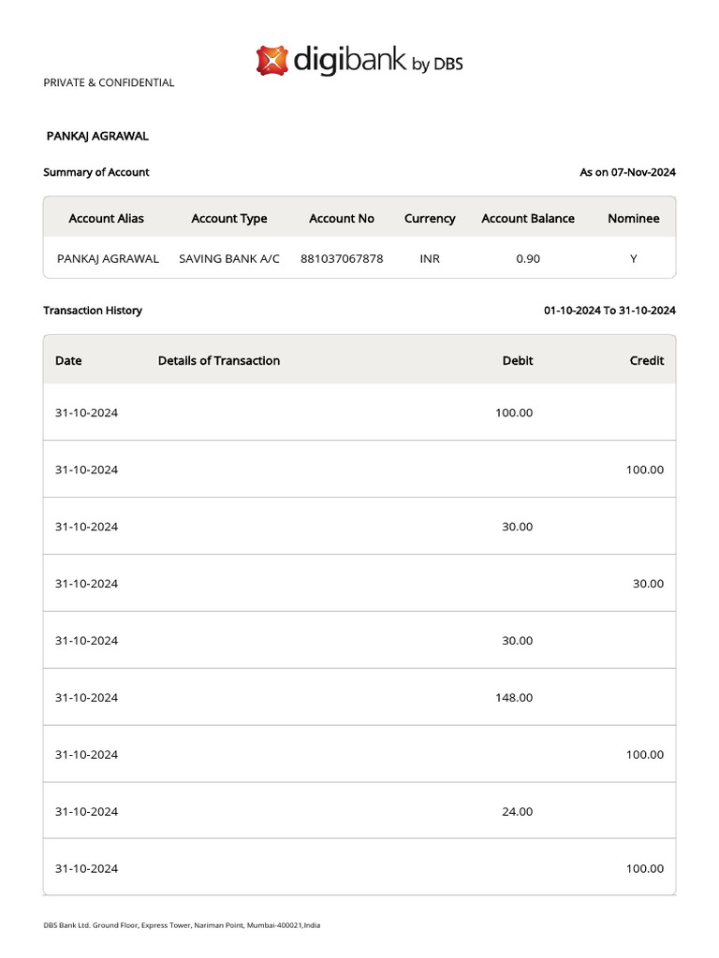Click the INR currency value
Image resolution: width=719 pixels, height=958 pixels.
[x=430, y=258]
